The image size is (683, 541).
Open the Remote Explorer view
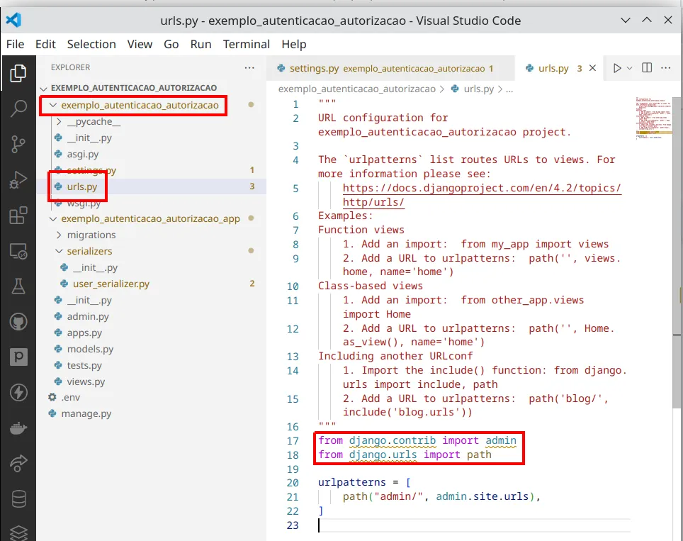[x=18, y=251]
